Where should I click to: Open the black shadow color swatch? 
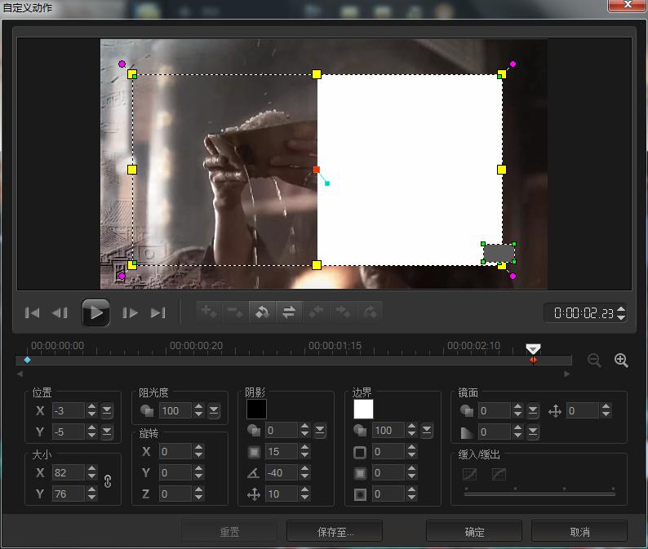click(x=256, y=409)
